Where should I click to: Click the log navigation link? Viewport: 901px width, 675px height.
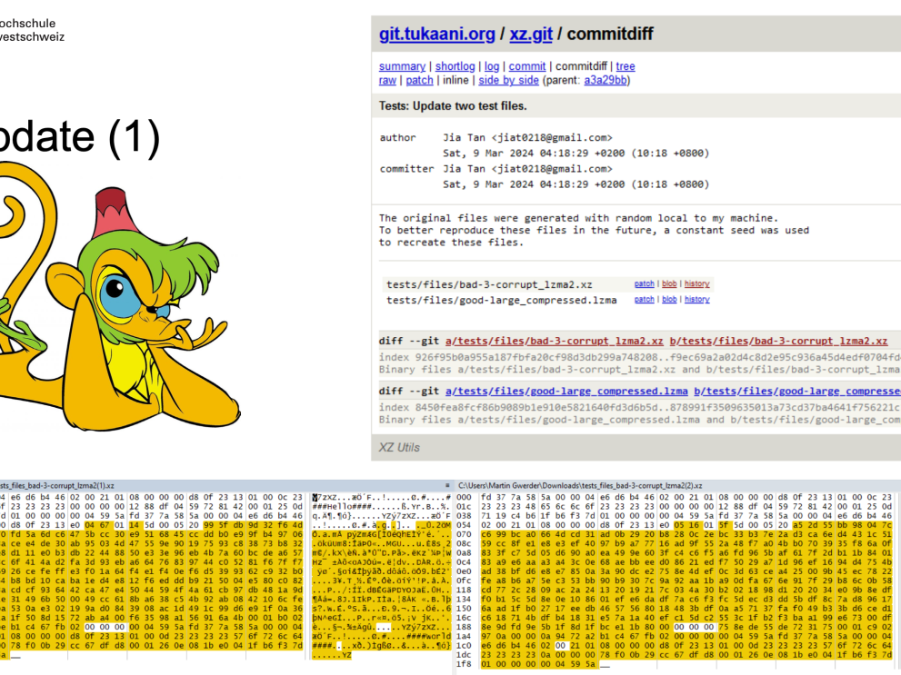tap(492, 66)
